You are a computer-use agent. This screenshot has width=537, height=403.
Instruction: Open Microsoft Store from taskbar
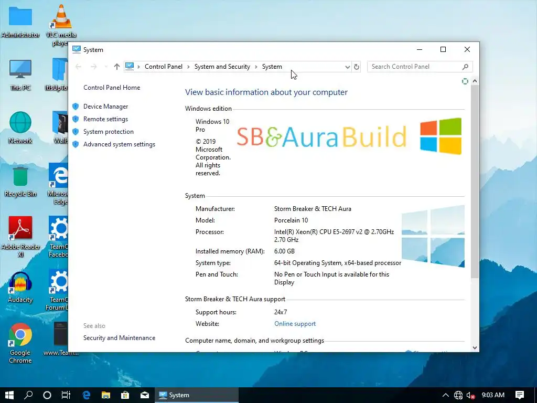[125, 395]
